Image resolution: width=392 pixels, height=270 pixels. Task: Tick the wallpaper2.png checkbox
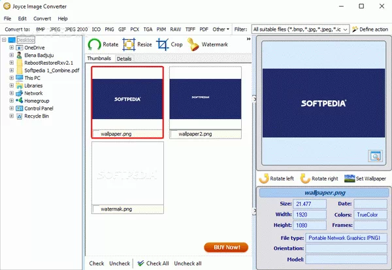pos(174,133)
